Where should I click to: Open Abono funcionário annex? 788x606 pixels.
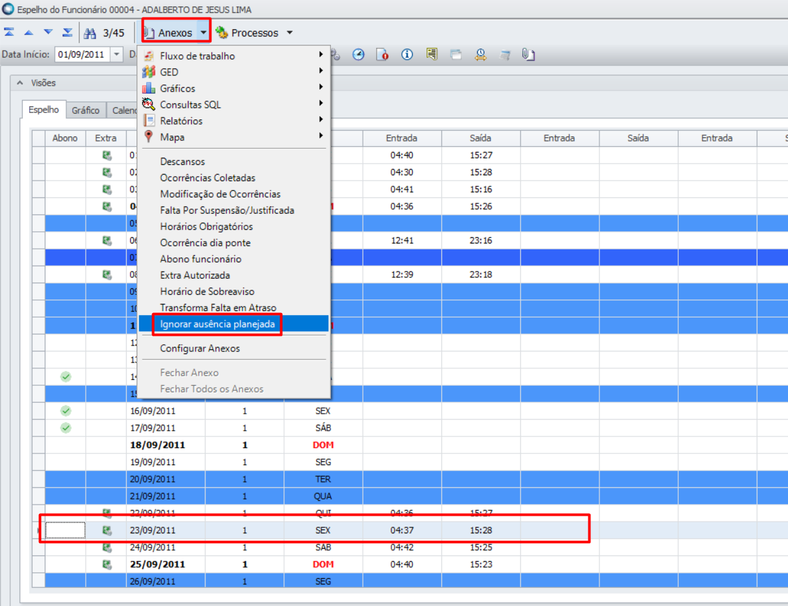pyautogui.click(x=235, y=259)
